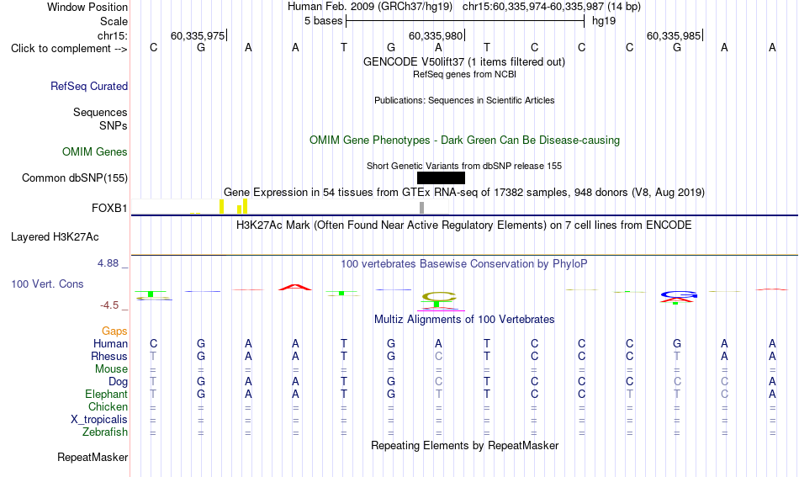
Task: Click the OMIM Gene Phenotypes title
Action: coord(465,140)
